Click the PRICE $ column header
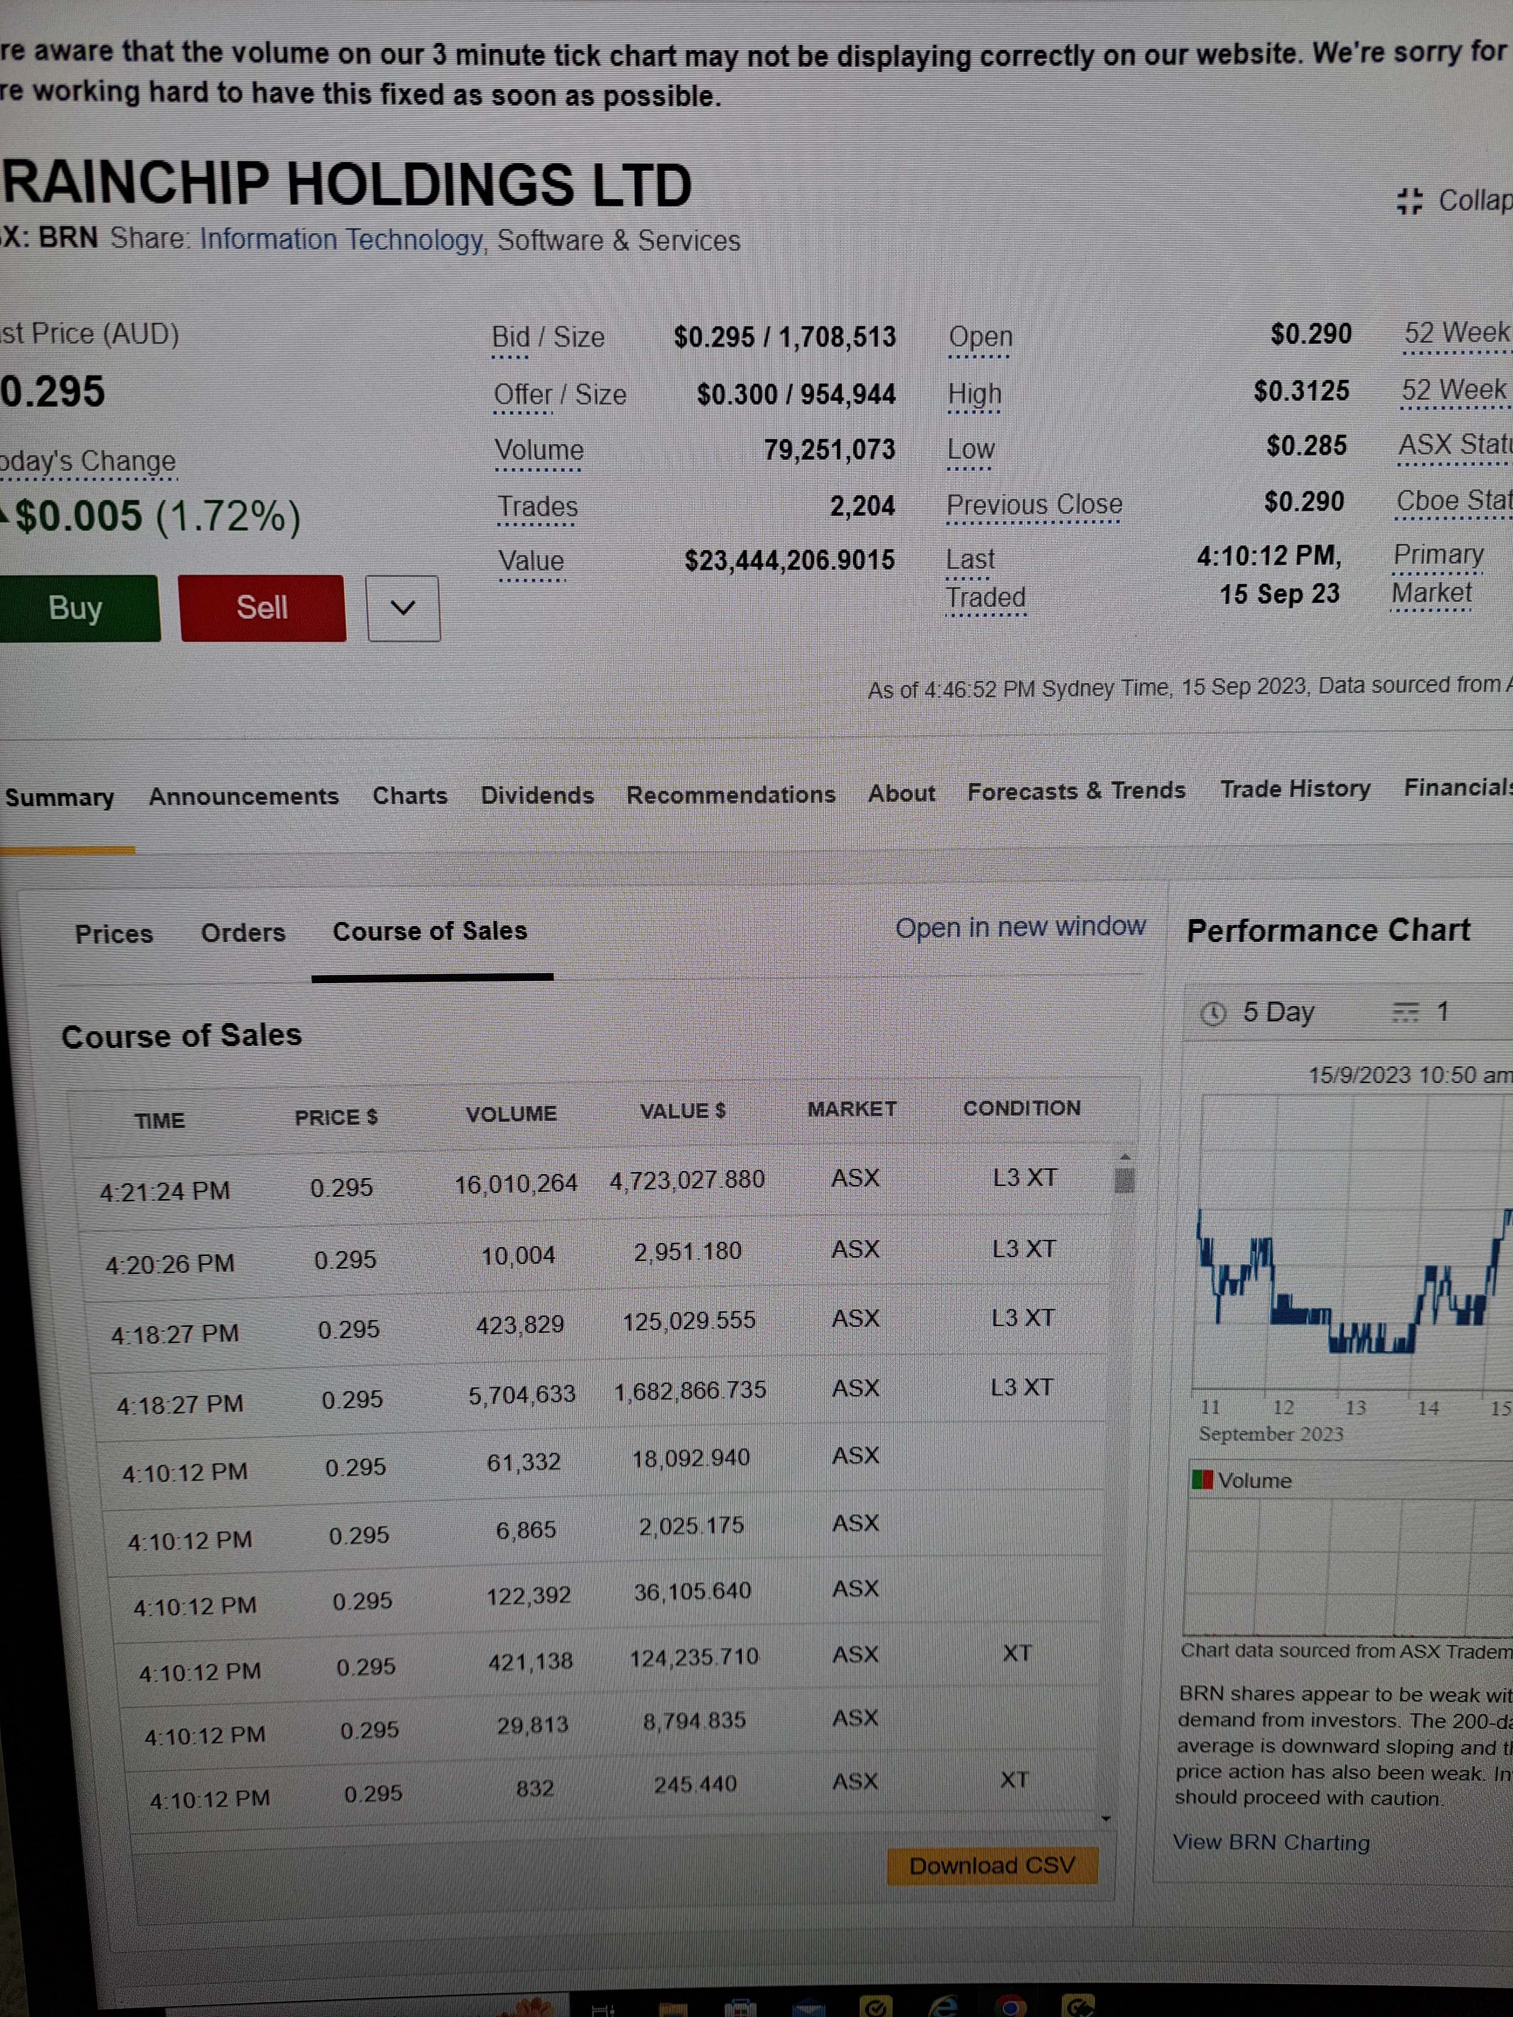Viewport: 1513px width, 2017px height. 335,1118
